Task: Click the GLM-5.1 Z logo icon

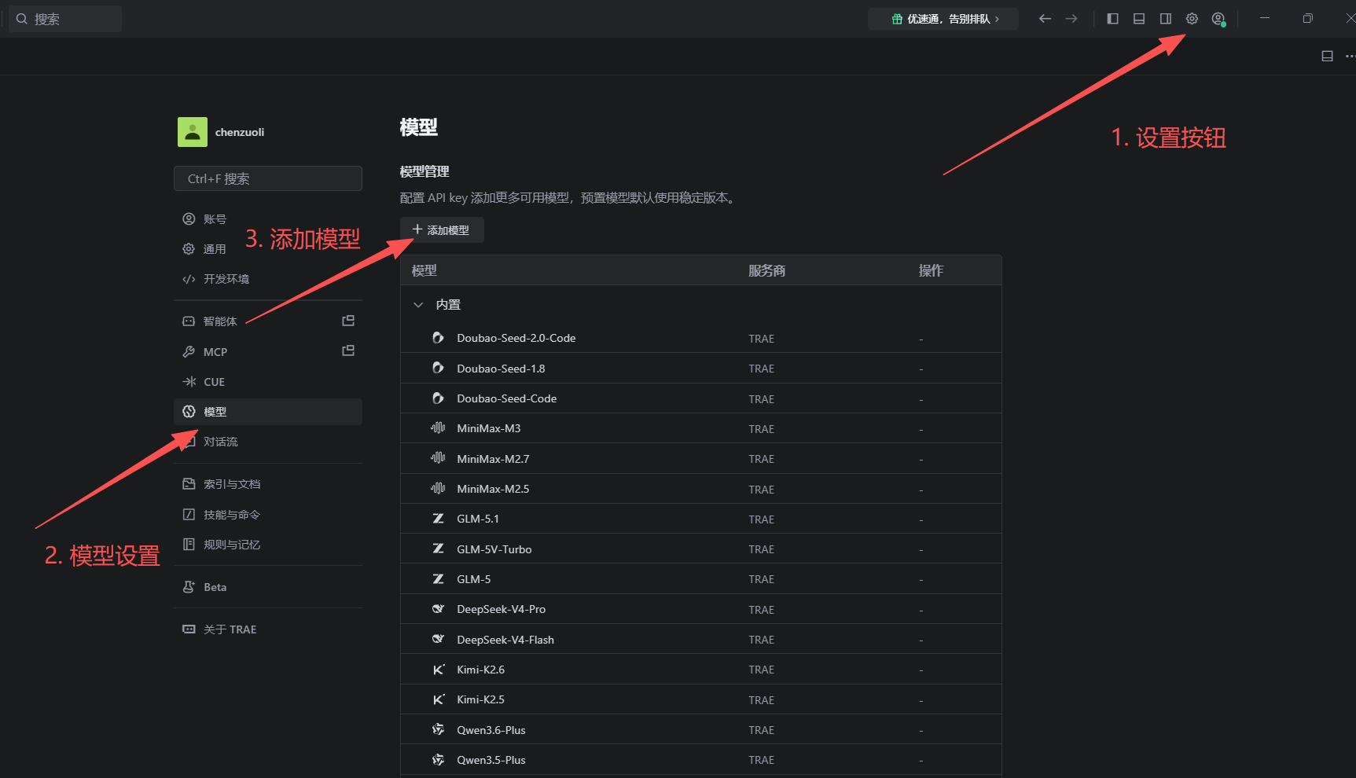Action: pyautogui.click(x=438, y=519)
